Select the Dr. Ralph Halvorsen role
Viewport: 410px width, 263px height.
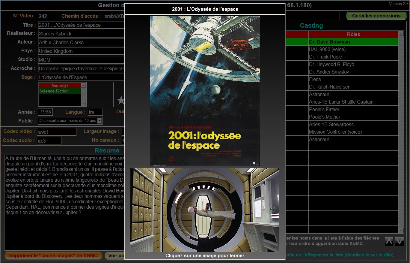click(x=354, y=87)
